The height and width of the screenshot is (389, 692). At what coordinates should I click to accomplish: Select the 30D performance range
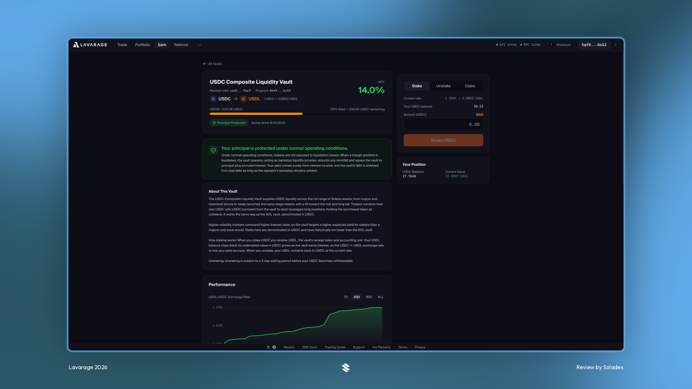point(356,297)
